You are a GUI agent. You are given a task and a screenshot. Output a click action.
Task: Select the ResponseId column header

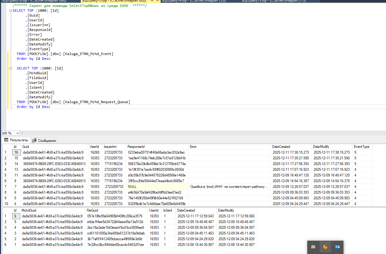point(157,147)
